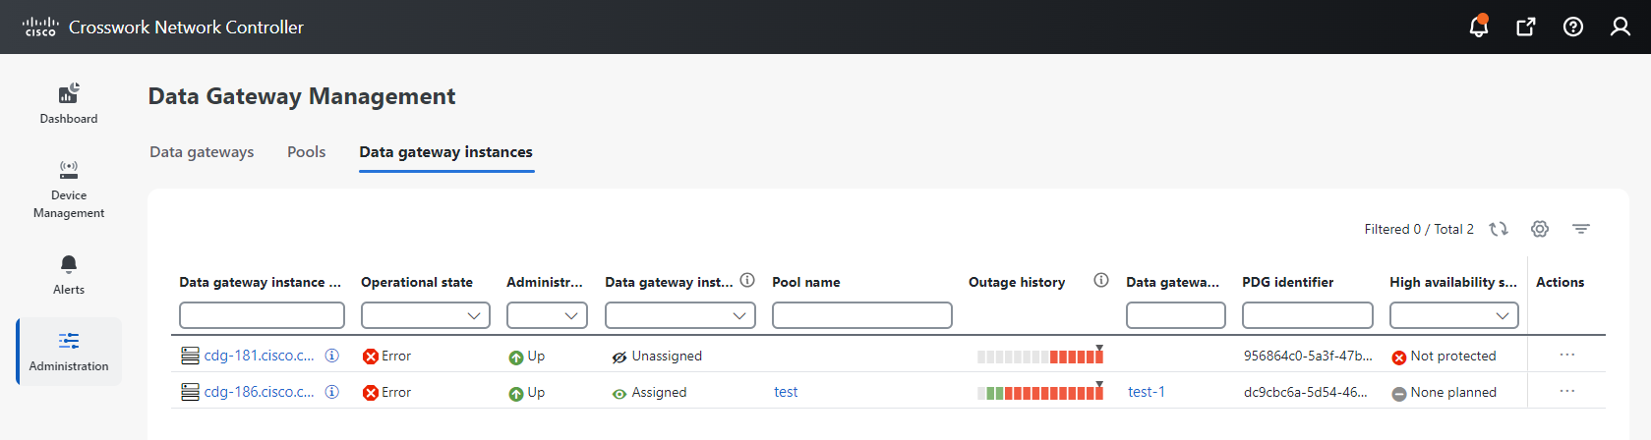Open table settings gear

(1540, 229)
